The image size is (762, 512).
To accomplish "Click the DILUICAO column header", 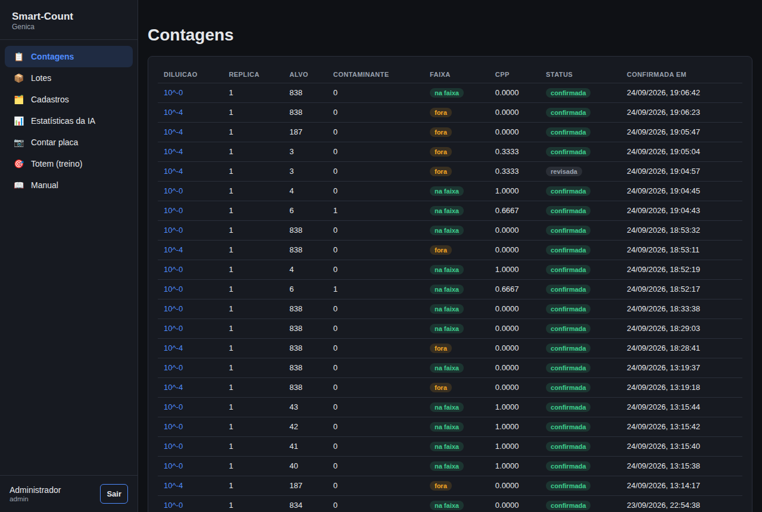I will click(180, 74).
